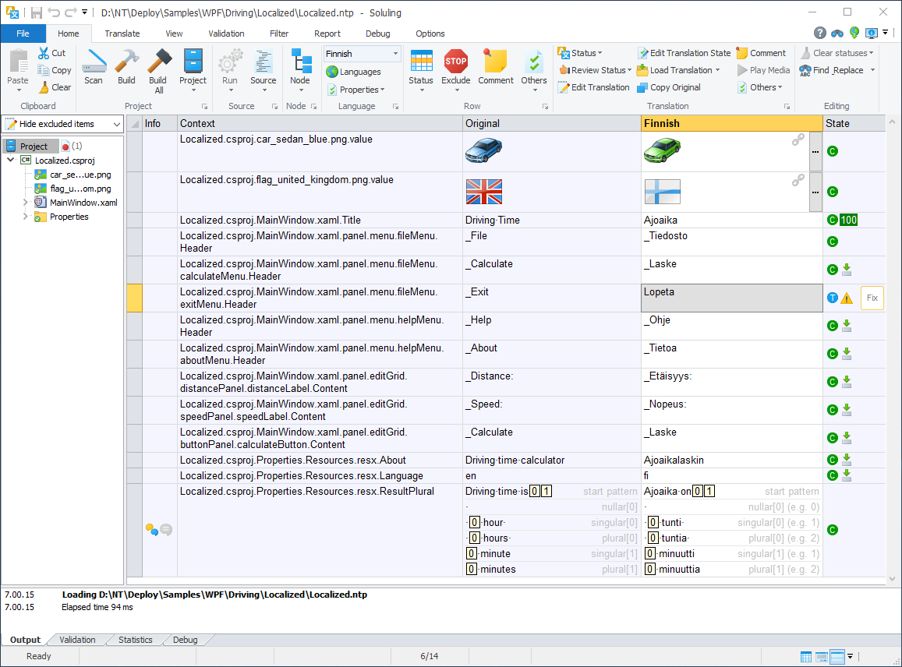Viewport: 902px width, 667px height.
Task: Open the Finnish language dropdown
Action: [x=395, y=54]
